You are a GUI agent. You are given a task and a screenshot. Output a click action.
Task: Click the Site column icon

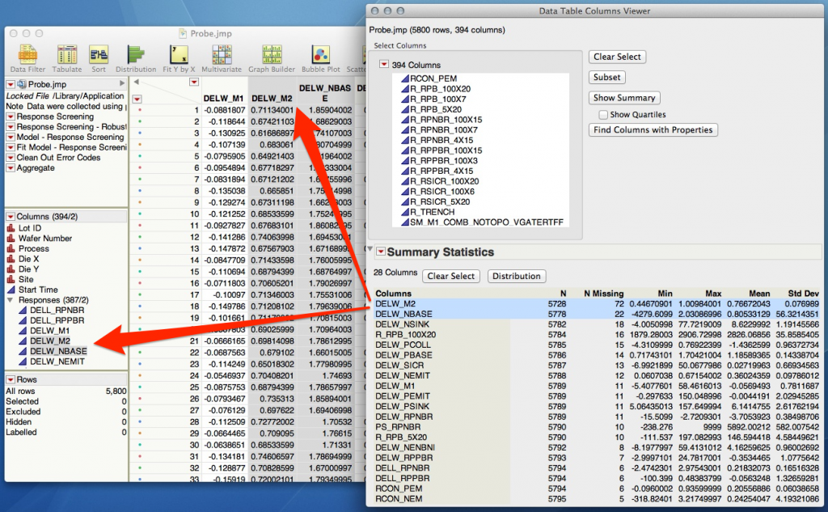(11, 280)
